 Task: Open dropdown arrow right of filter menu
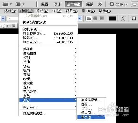(x=80, y=19)
